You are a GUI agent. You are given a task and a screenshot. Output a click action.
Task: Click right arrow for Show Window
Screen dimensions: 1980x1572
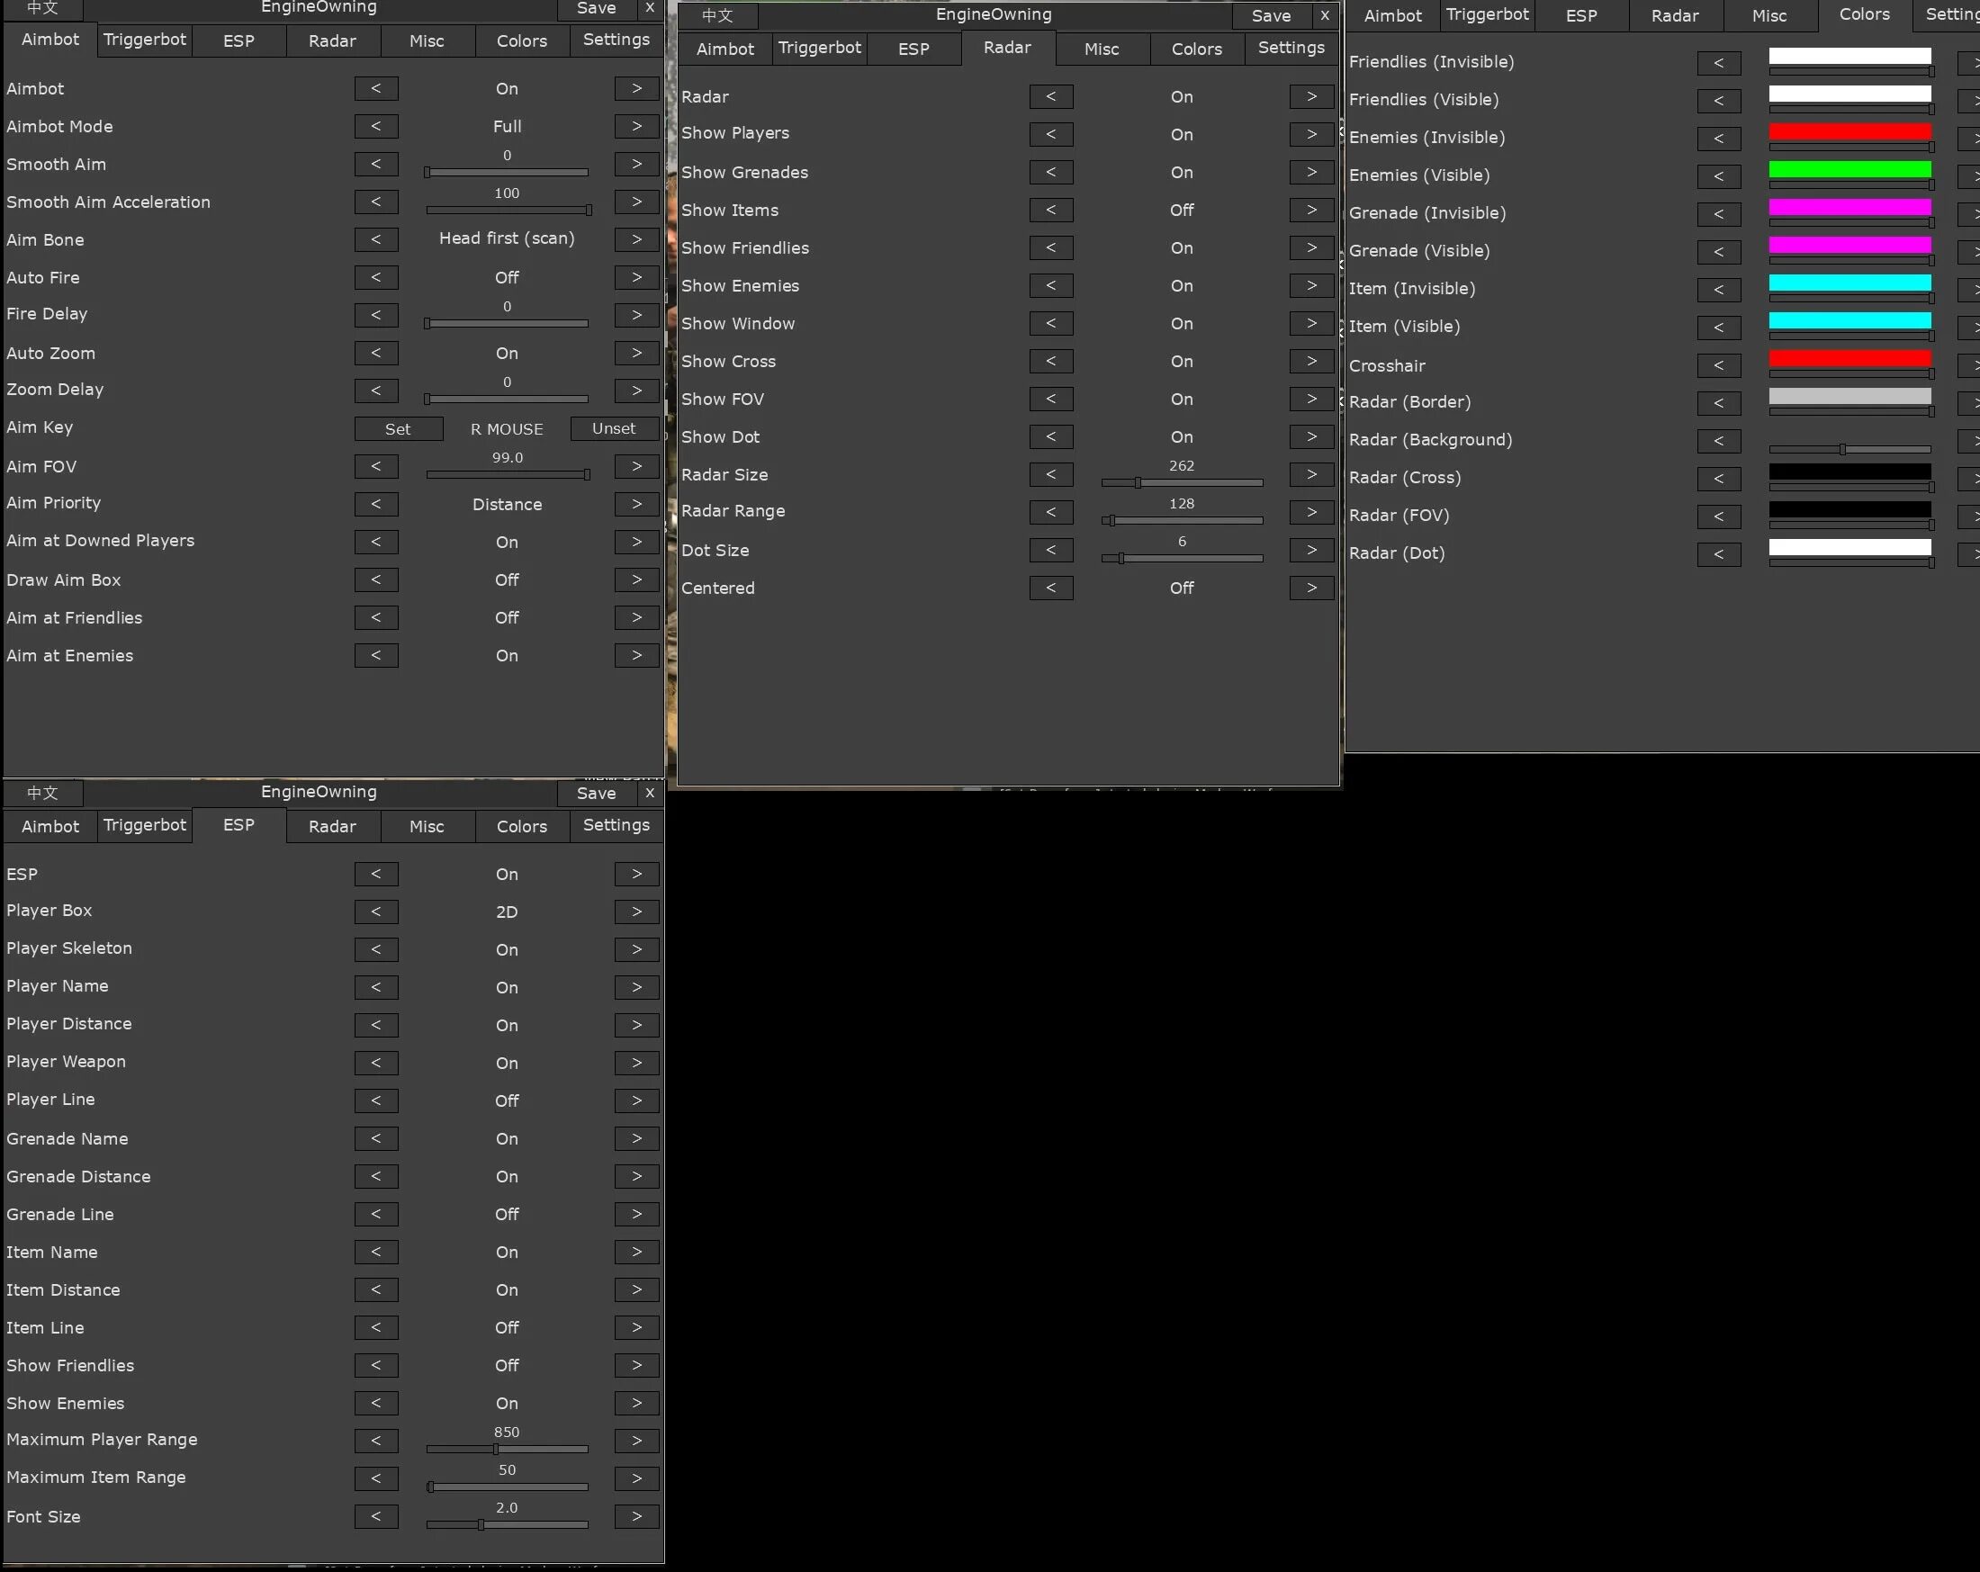pos(1311,323)
